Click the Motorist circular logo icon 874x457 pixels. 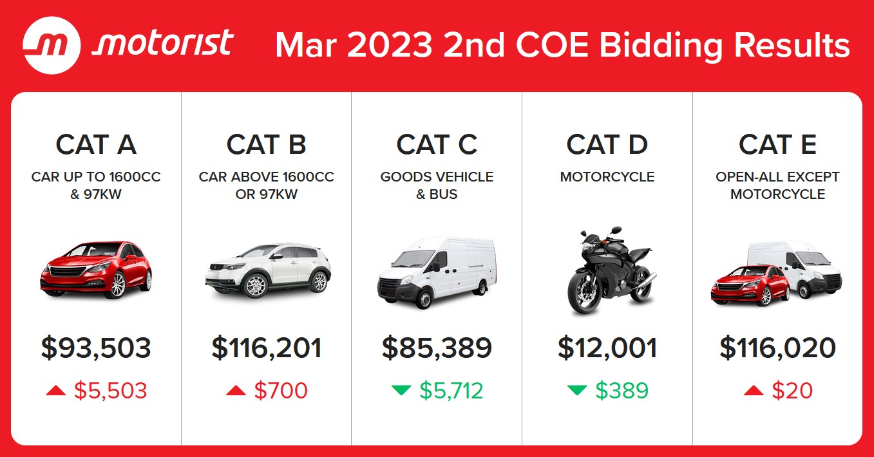pyautogui.click(x=52, y=45)
